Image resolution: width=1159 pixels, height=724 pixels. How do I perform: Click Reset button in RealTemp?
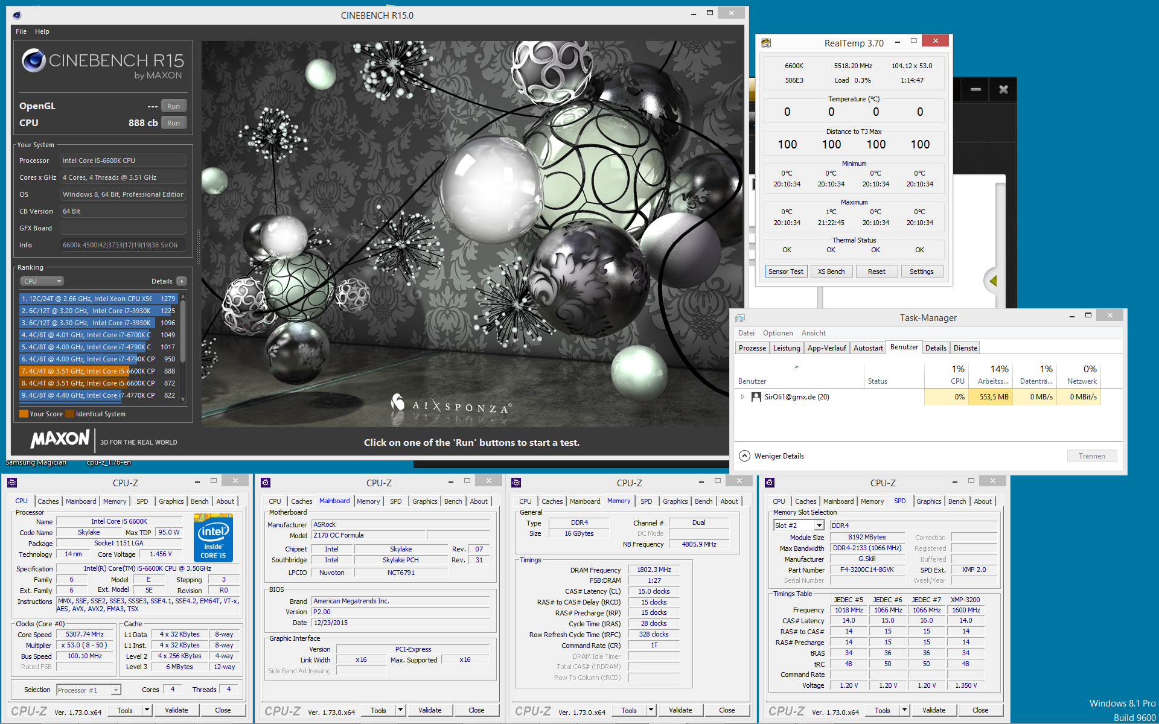(x=876, y=271)
